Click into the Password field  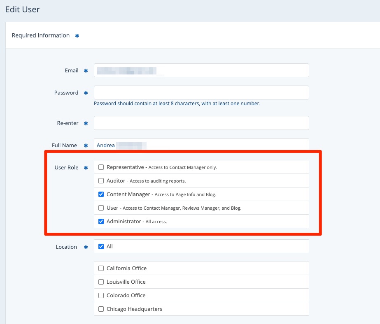pyautogui.click(x=201, y=93)
